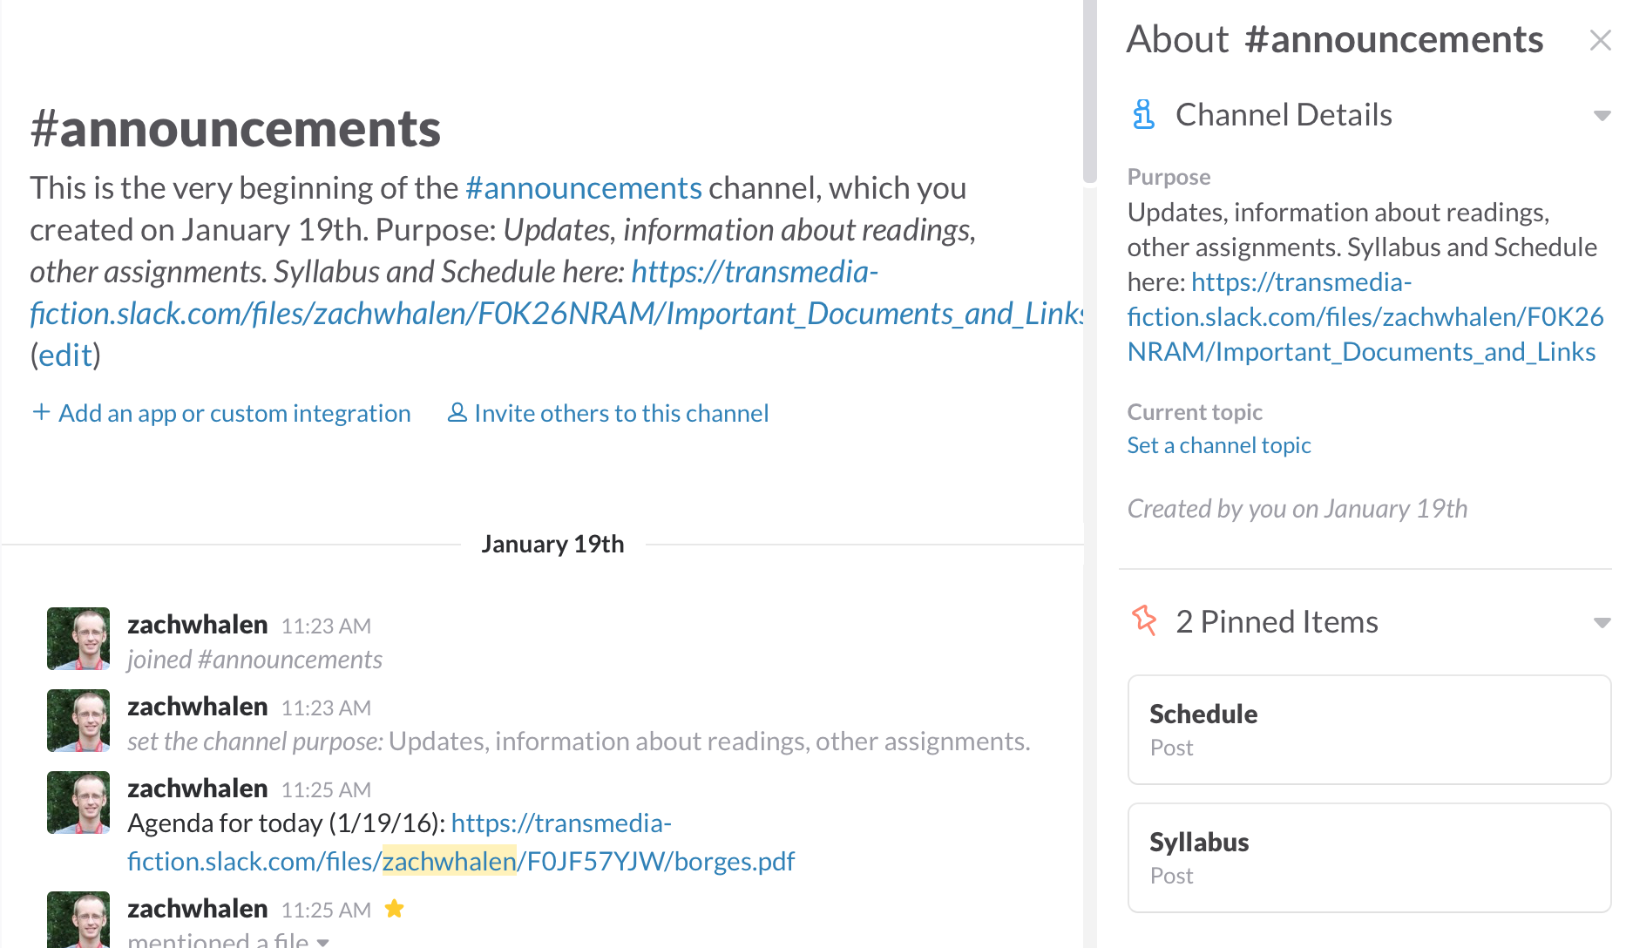Click the pushpin icon beside Pinned Items

coord(1144,621)
